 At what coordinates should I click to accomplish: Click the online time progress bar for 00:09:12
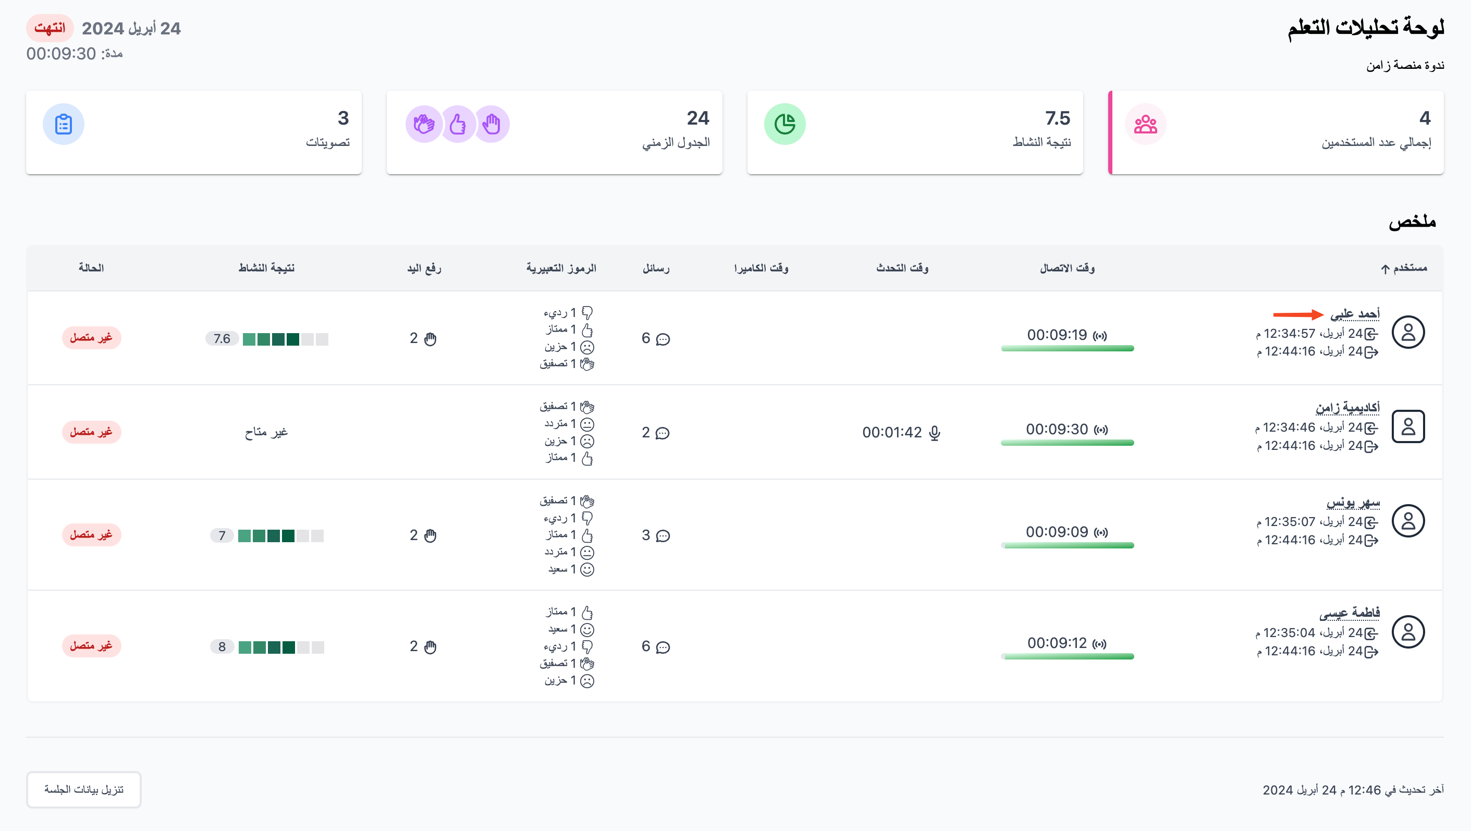click(x=1067, y=656)
